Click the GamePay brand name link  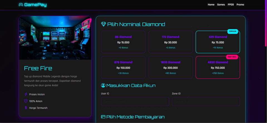tap(35, 5)
